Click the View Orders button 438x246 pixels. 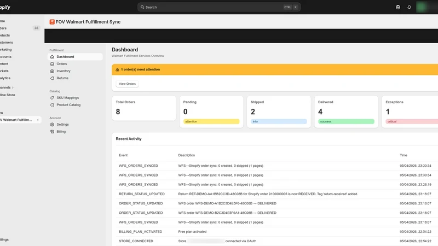(127, 84)
